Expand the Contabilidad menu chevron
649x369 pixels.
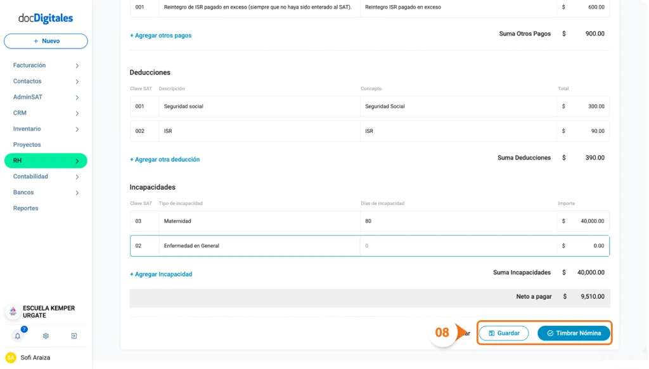tap(77, 177)
